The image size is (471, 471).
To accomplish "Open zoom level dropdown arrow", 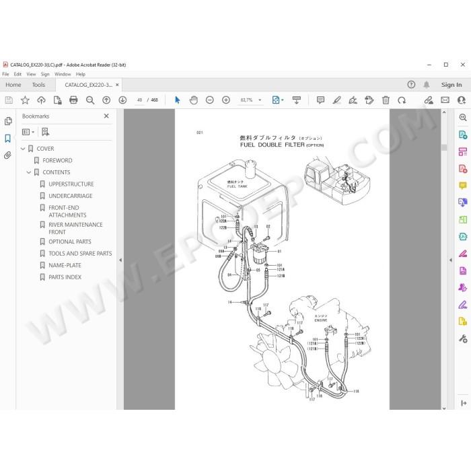I will (x=260, y=100).
